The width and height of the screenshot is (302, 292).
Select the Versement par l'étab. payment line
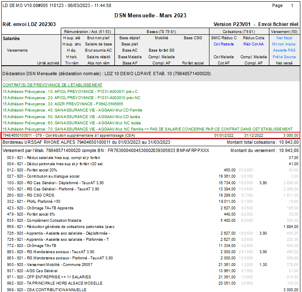[x=106, y=150]
